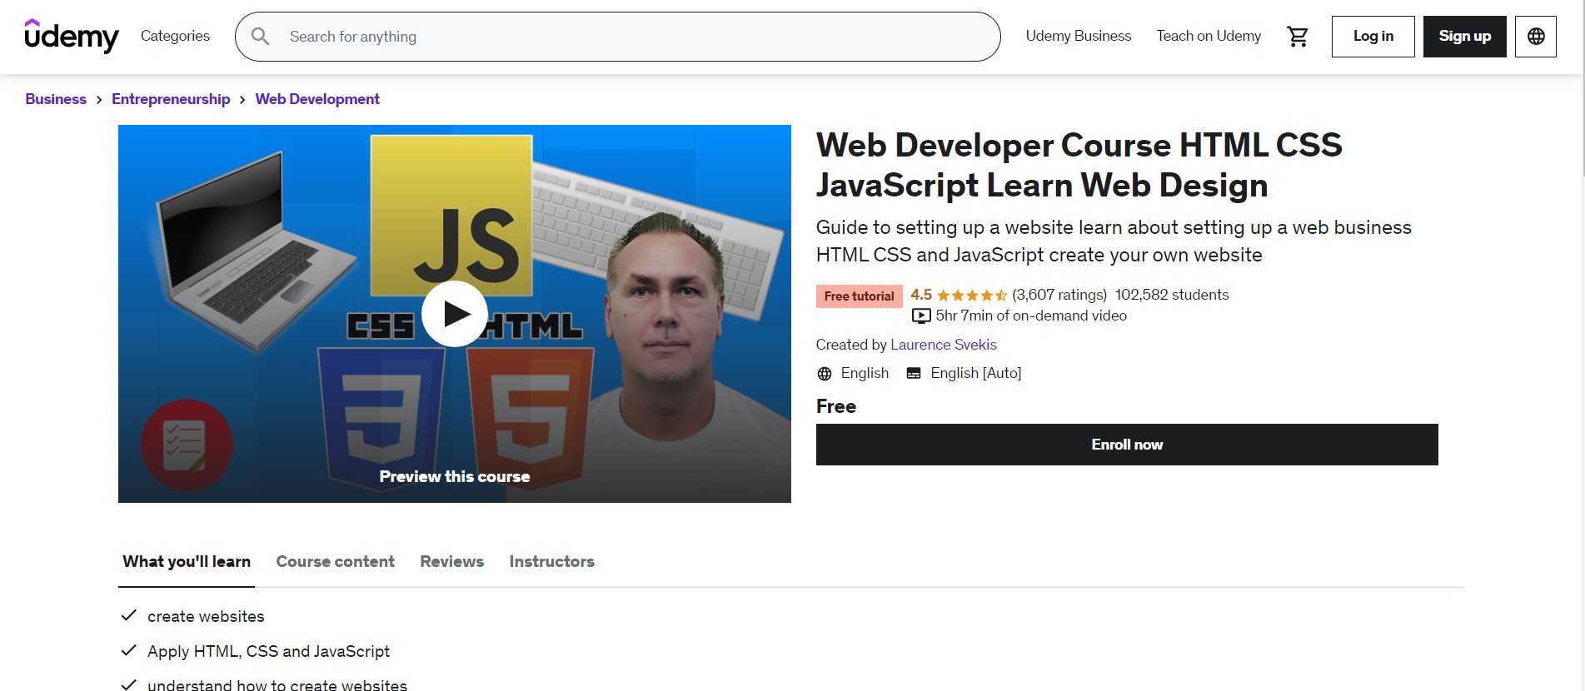Screen dimensions: 1585x691
Task: Click English [Auto] captions text
Action: pos(976,373)
